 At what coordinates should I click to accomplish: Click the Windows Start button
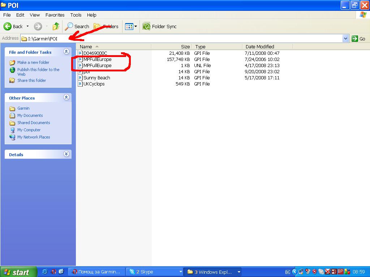[x=18, y=272]
